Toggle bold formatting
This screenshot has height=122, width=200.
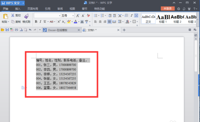coord(36,22)
